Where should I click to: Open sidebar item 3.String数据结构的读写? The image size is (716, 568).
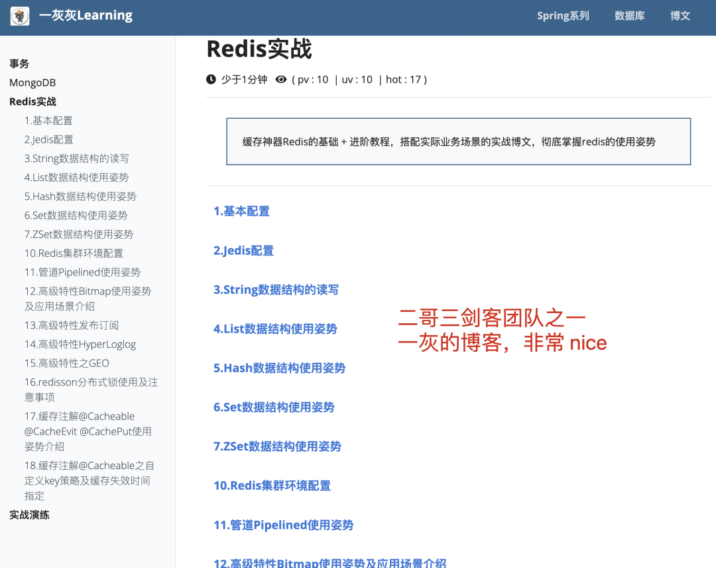click(x=77, y=159)
